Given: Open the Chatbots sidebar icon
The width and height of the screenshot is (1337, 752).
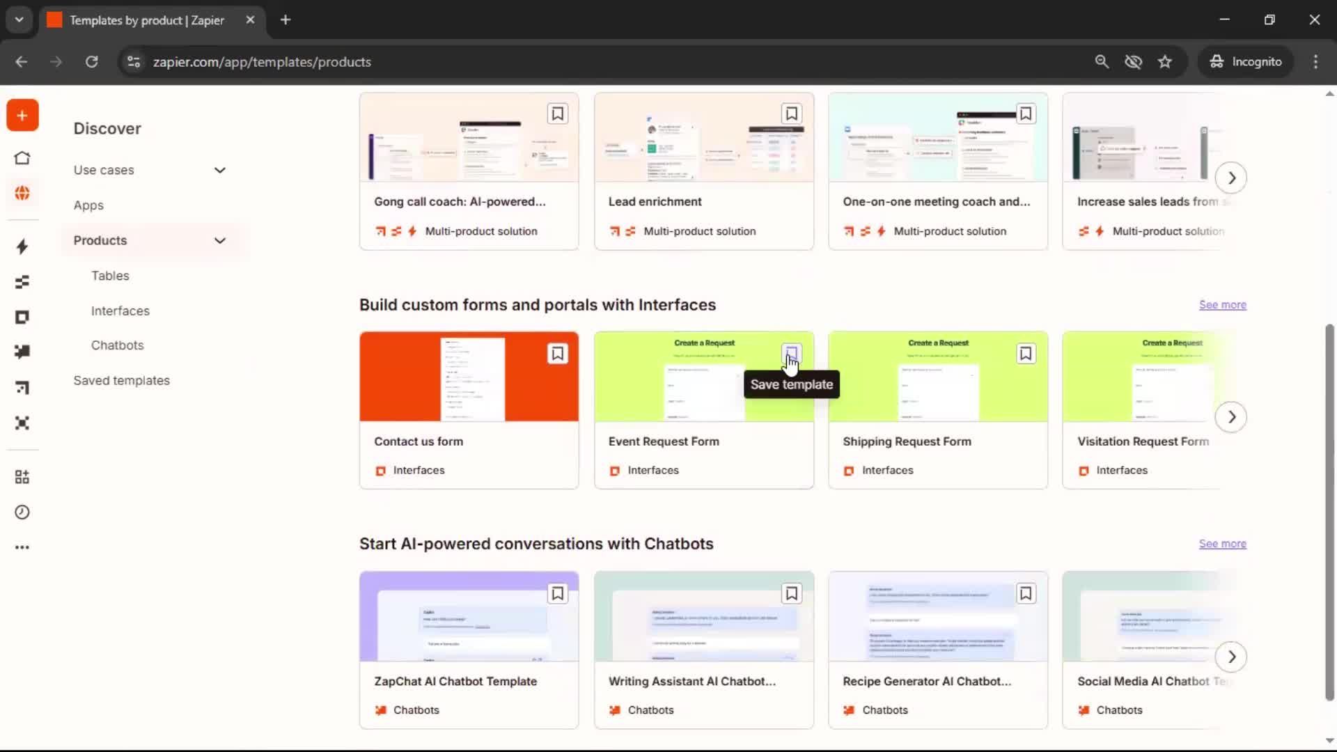Looking at the screenshot, I should (22, 352).
